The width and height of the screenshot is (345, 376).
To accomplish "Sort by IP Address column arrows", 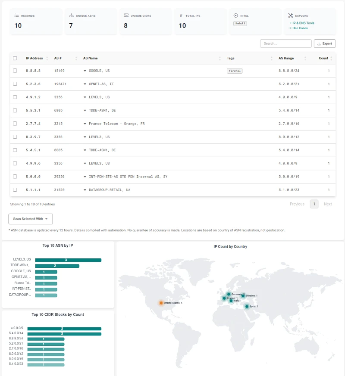I will click(x=47, y=58).
